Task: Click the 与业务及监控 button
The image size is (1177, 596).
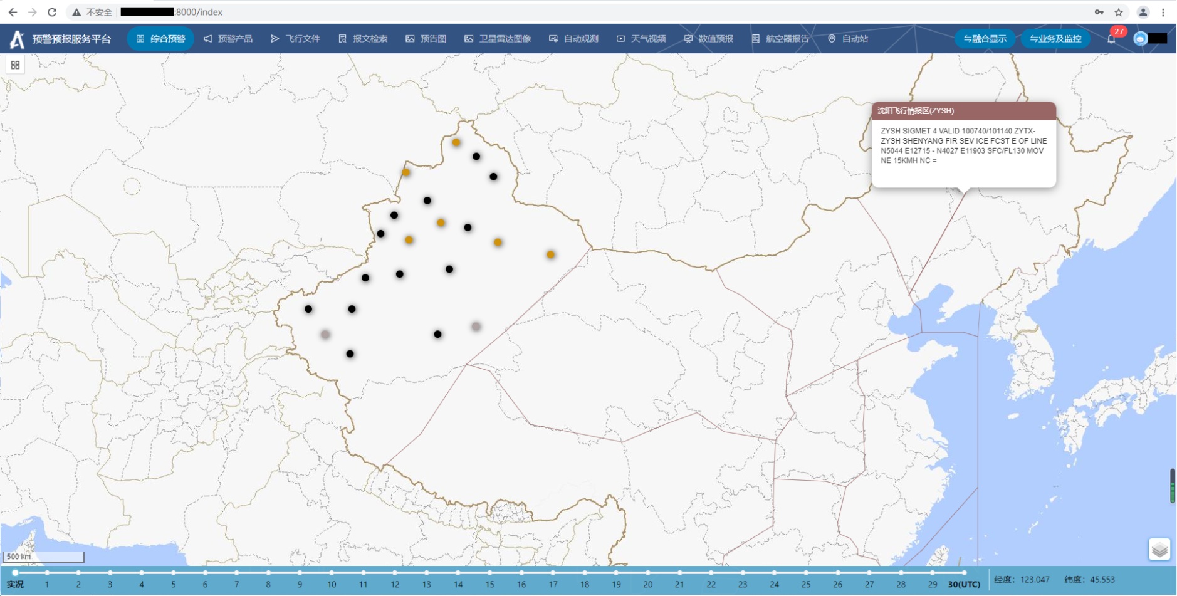Action: (x=1055, y=39)
